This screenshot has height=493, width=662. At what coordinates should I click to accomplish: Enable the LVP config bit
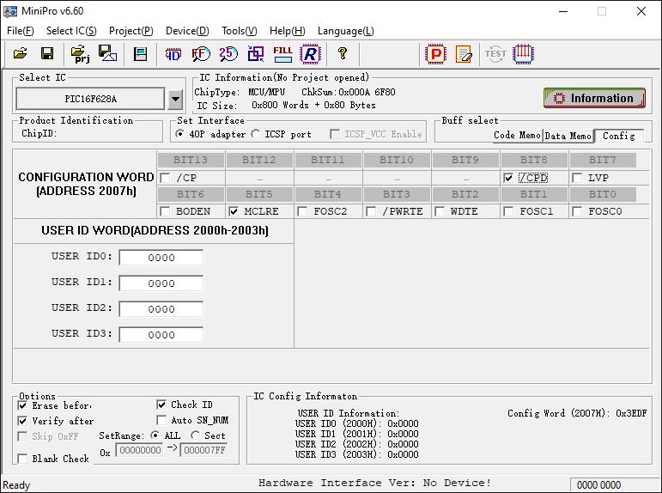click(577, 179)
